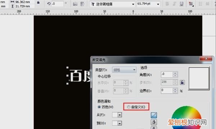Click the 从(F) start color swatch
This screenshot has height=129, width=216.
(x=115, y=115)
